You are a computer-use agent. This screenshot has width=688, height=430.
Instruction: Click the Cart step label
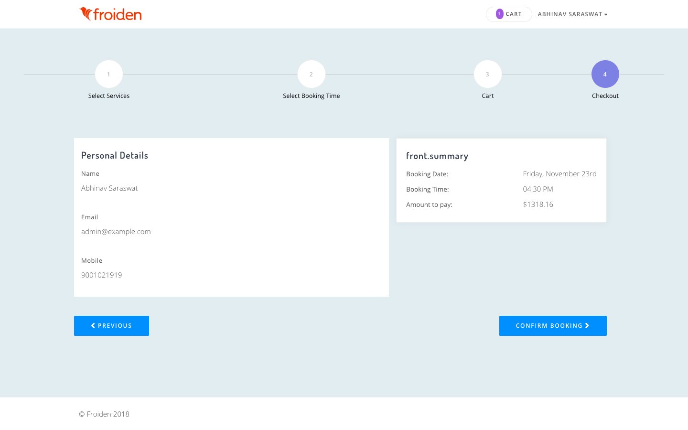click(487, 96)
